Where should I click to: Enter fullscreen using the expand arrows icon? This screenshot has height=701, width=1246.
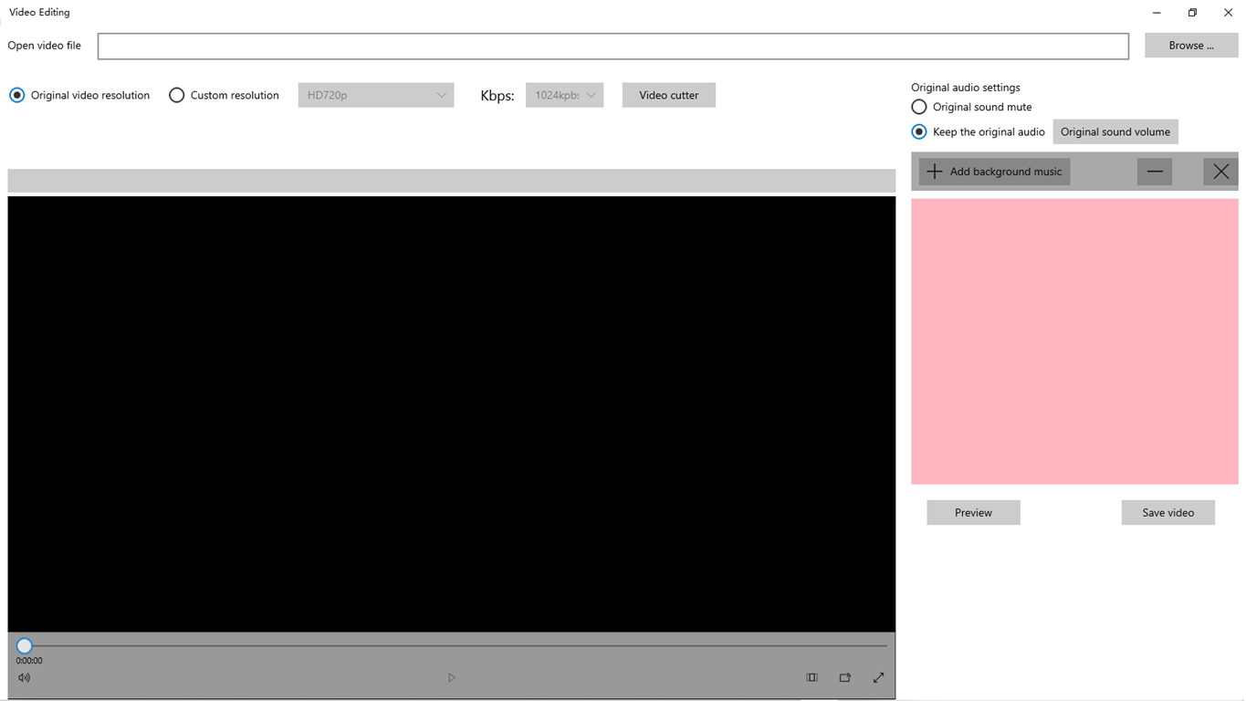click(878, 677)
